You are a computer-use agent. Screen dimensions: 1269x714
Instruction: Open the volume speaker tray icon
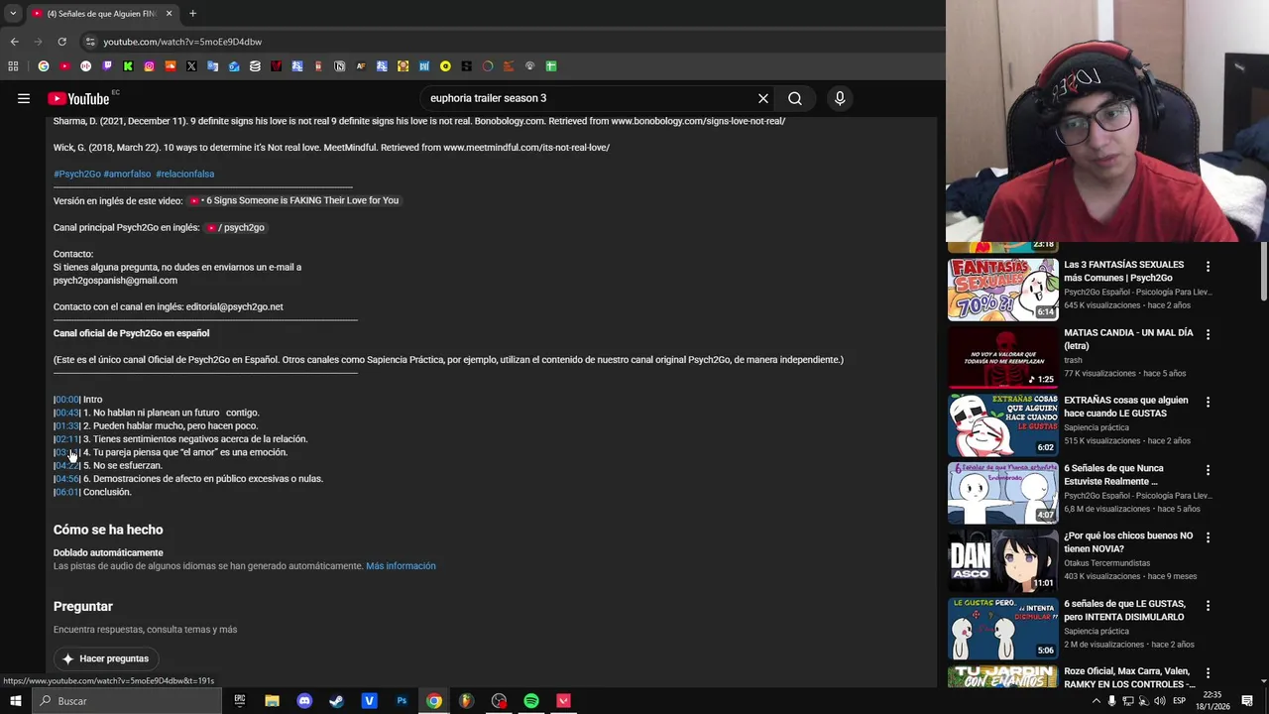(x=1160, y=701)
